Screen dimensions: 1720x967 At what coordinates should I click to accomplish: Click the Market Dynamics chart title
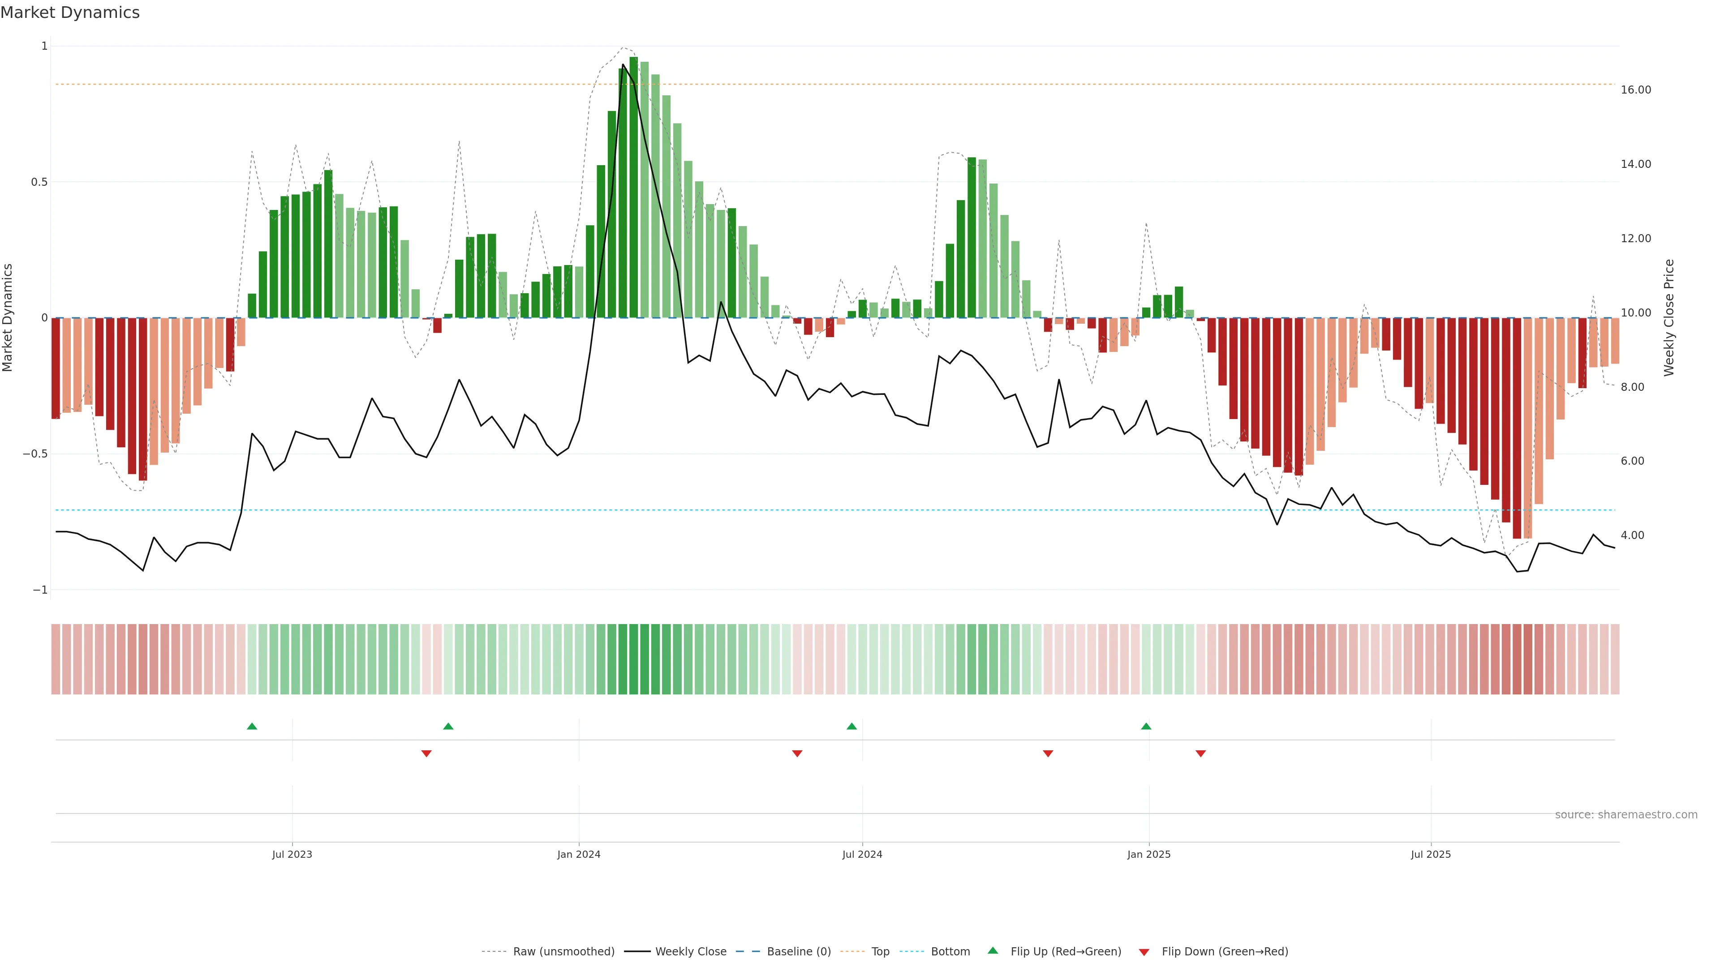coord(70,13)
